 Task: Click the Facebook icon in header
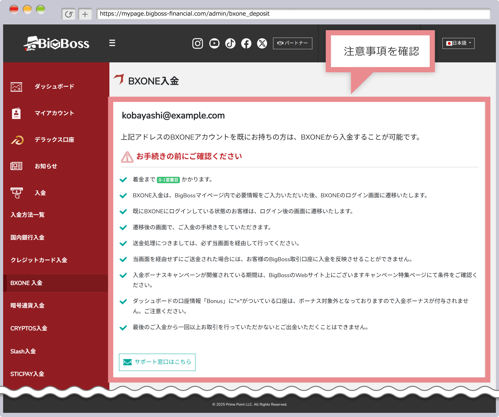246,43
